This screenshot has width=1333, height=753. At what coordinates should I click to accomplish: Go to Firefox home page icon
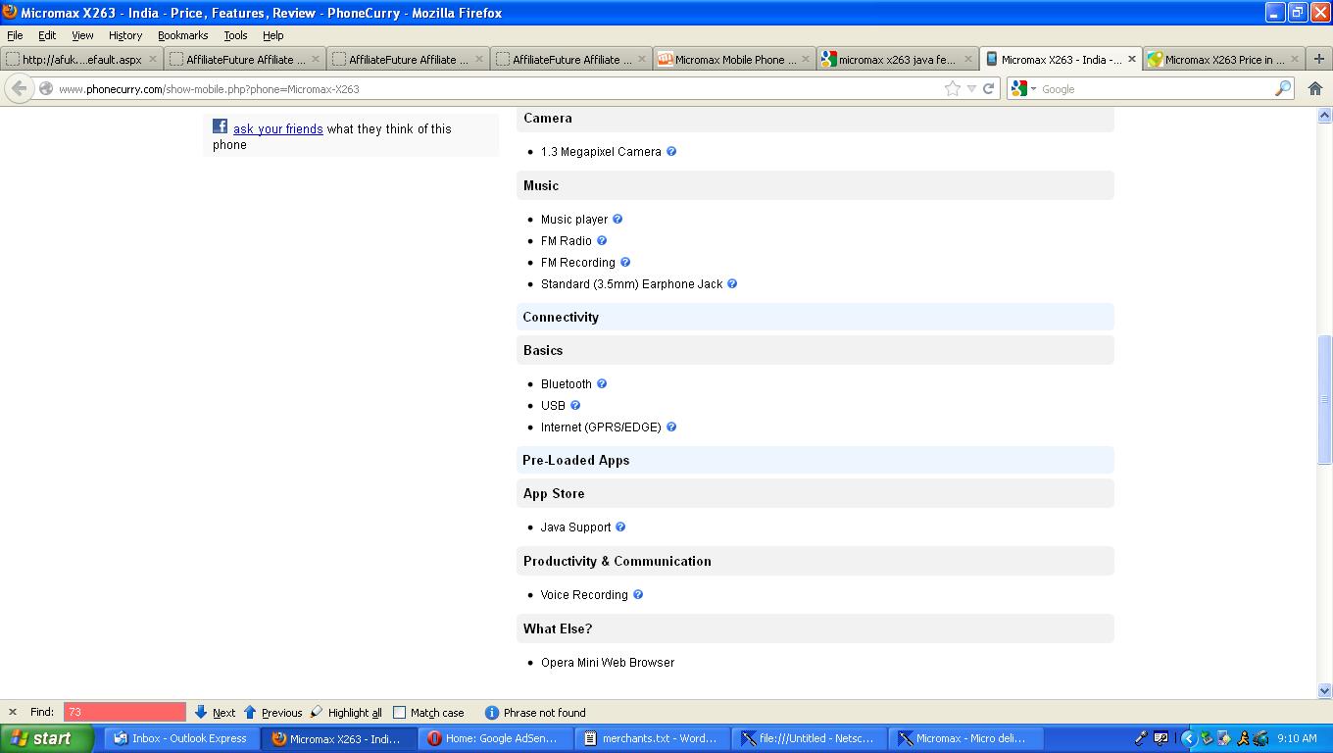[x=1315, y=88]
